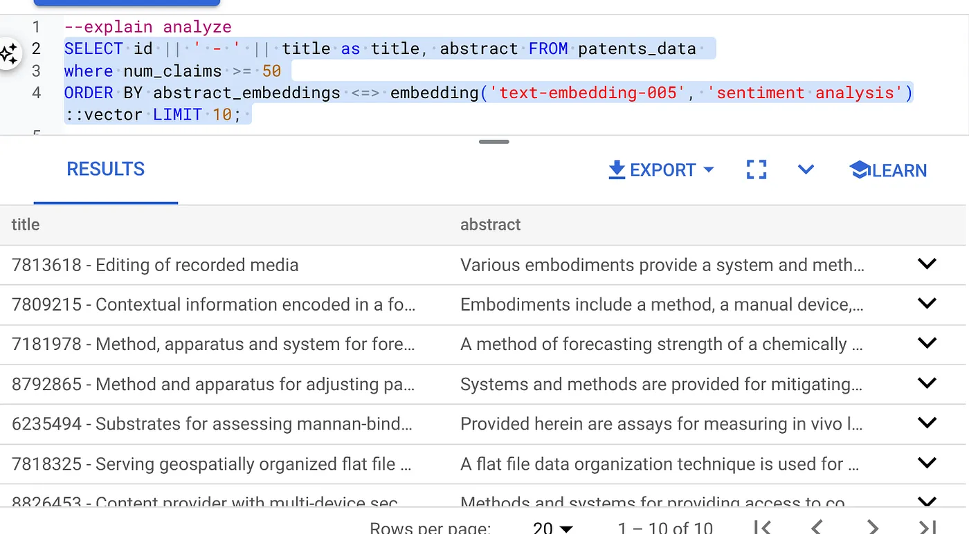
Task: Expand row 7813618 Editing of recorded media
Action: 927,264
